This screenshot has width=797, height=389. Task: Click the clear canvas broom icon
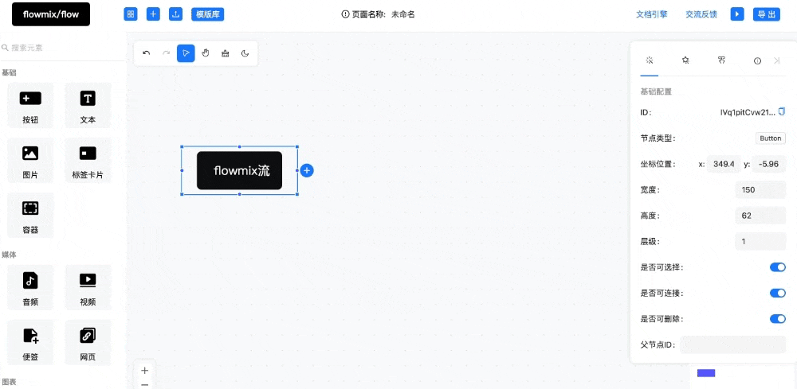(x=226, y=53)
